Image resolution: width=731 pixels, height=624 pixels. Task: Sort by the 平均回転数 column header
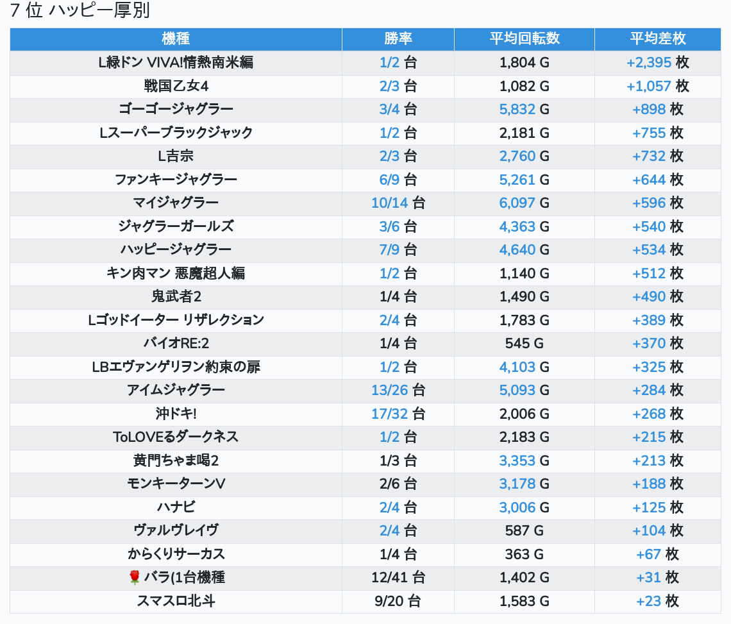(525, 38)
